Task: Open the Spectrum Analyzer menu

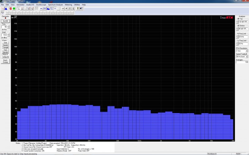Action: [55, 5]
